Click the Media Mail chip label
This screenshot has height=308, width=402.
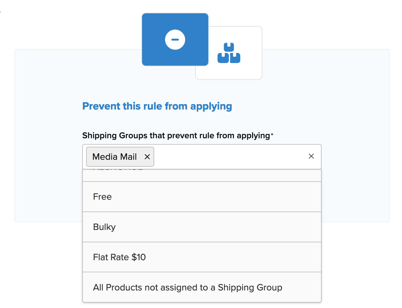coord(114,157)
